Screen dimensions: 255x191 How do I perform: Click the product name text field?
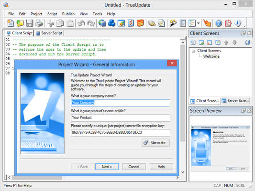pos(121,117)
